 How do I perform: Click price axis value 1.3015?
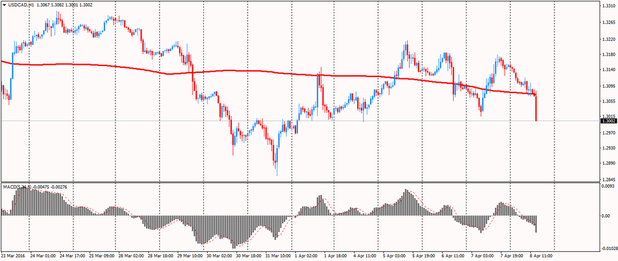609,116
